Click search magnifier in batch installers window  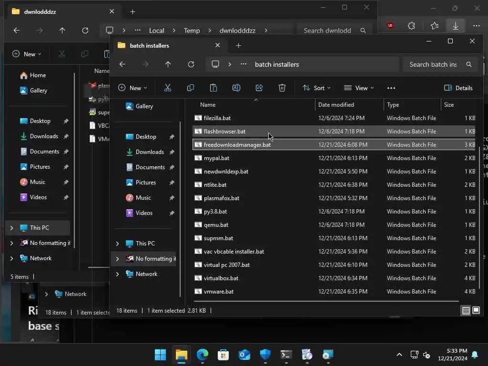[469, 64]
